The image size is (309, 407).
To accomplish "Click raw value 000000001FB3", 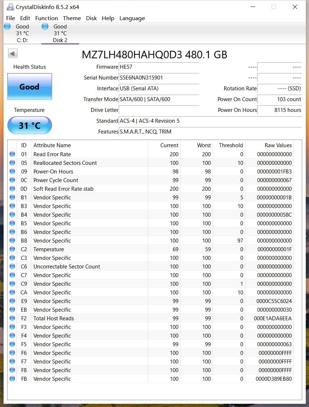I will coord(274,172).
